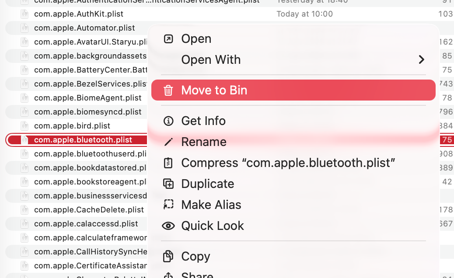Viewport: 454px width, 278px height.
Task: Click the trash icon beside Move to Bin
Action: coord(168,90)
